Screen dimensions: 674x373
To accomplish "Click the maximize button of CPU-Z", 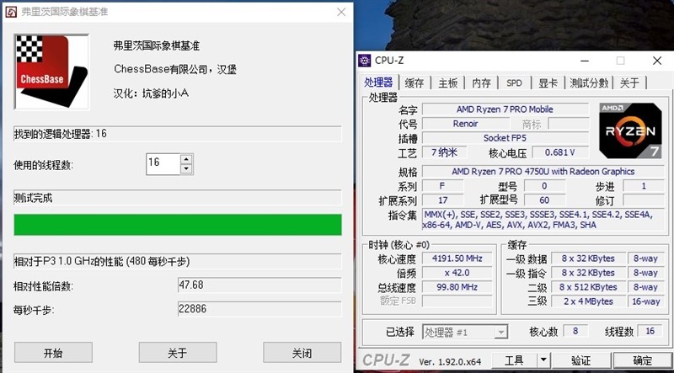I will 620,61.
